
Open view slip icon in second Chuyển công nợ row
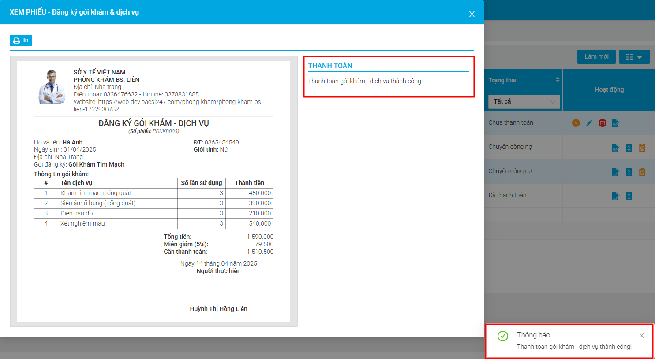click(616, 172)
